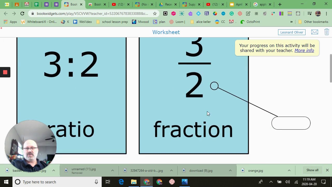Open Other bookmarks folder
The height and width of the screenshot is (187, 332).
(313, 22)
